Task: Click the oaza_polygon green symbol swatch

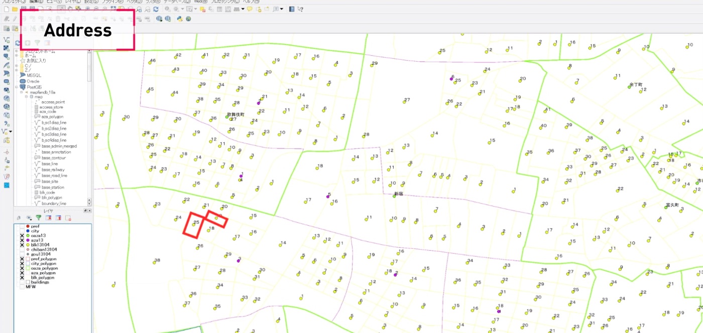Action: (x=28, y=268)
